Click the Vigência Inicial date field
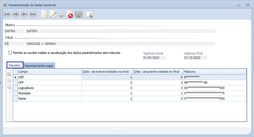The image size is (254, 137). (155, 58)
